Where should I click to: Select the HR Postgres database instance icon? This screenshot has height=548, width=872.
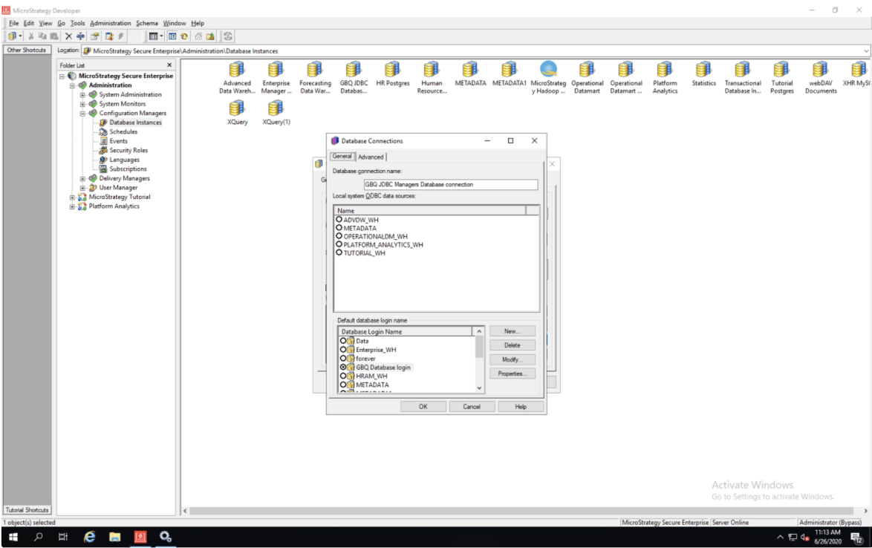tap(392, 71)
